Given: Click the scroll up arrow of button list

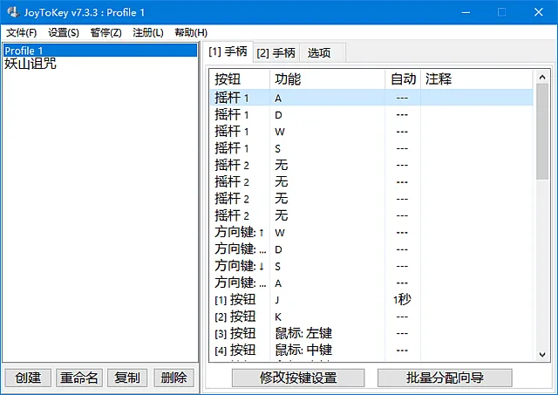Looking at the screenshot, I should (x=542, y=77).
